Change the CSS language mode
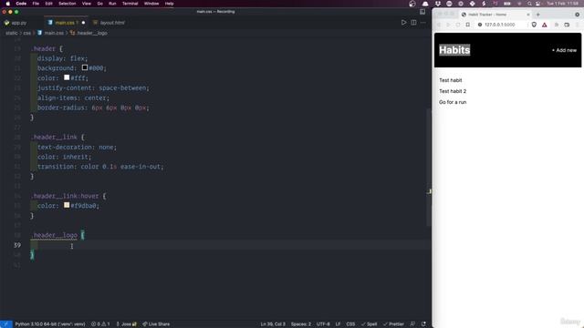The image size is (584, 328). click(350, 324)
